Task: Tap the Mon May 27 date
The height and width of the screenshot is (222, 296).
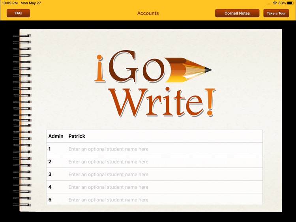Action: click(x=31, y=3)
